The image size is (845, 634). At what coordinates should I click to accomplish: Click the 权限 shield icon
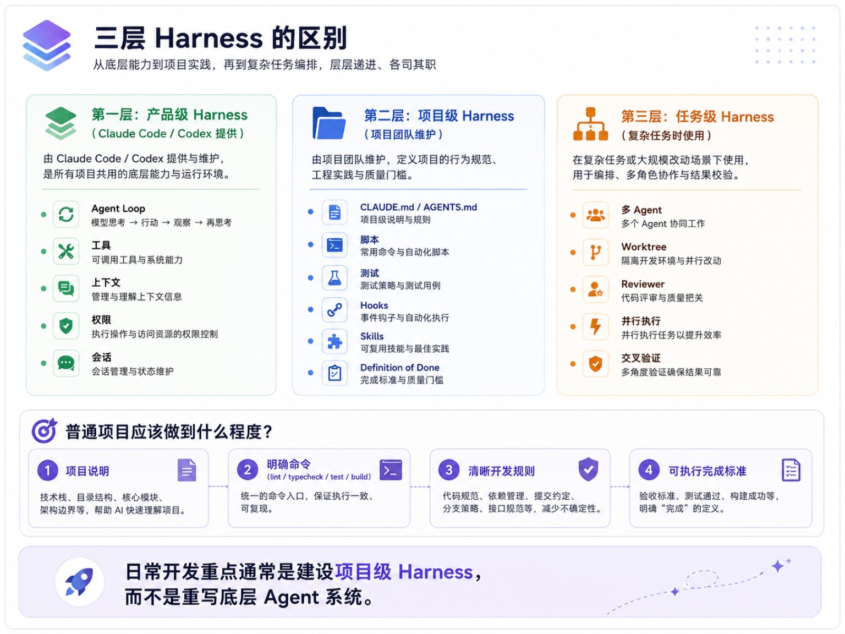coord(66,326)
